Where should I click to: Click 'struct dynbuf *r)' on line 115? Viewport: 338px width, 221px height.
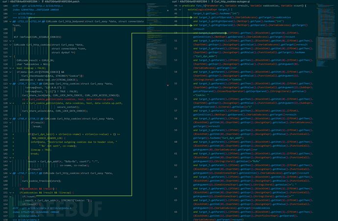[x=63, y=52]
